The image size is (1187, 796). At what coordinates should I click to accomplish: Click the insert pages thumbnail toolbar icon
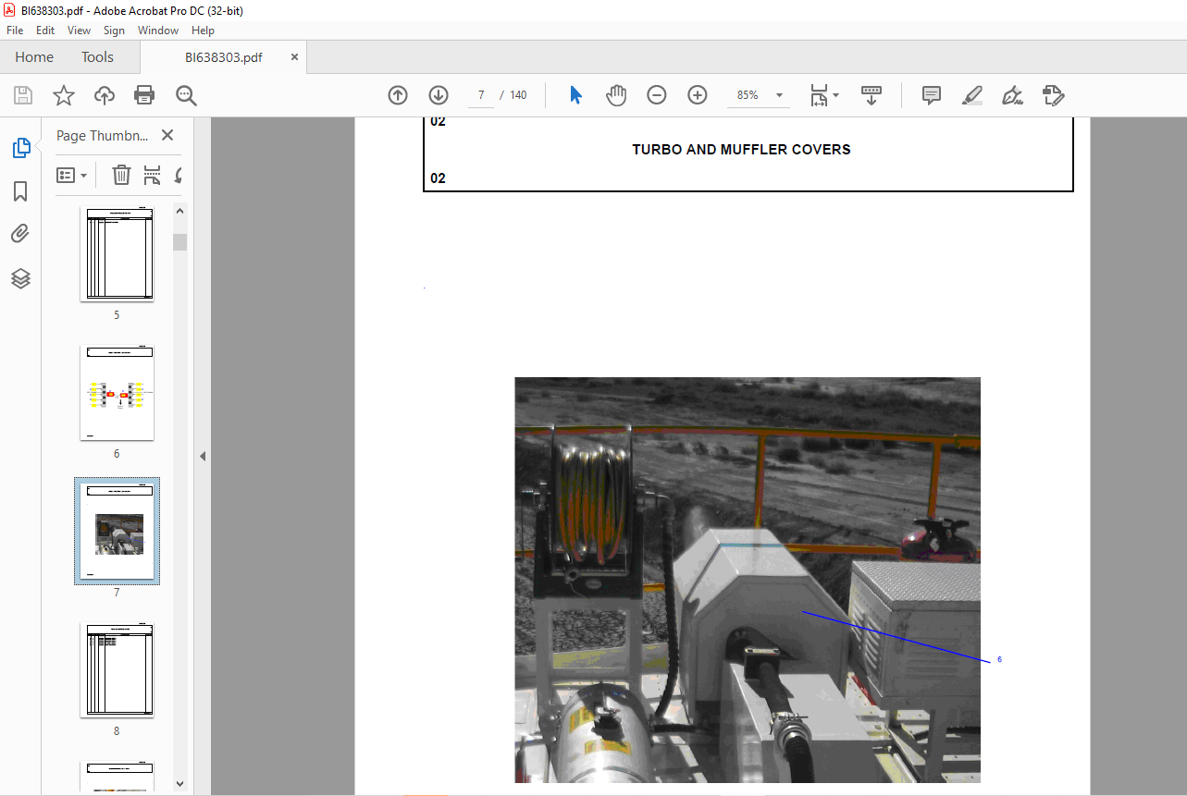(x=152, y=175)
